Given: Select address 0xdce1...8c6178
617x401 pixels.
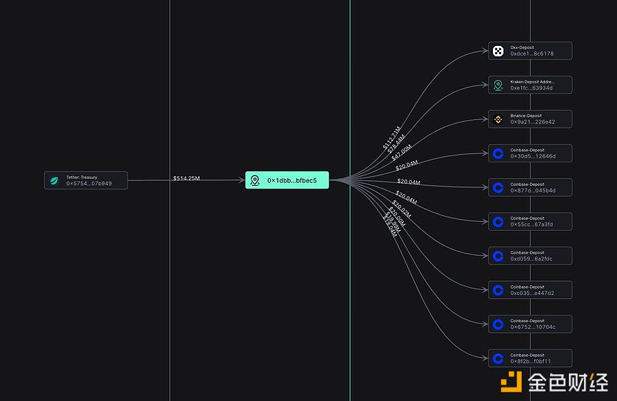Looking at the screenshot, I should [x=531, y=53].
